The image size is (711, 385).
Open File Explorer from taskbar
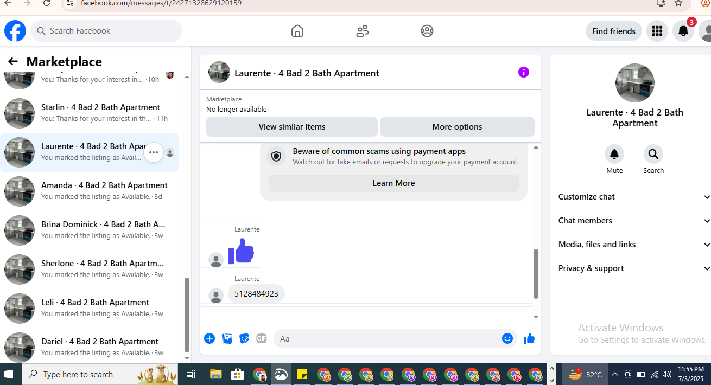tap(216, 374)
